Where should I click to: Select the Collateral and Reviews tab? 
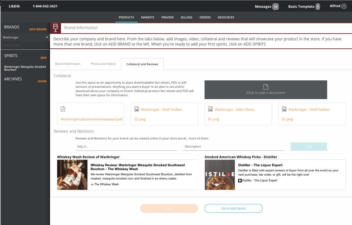coord(142,64)
